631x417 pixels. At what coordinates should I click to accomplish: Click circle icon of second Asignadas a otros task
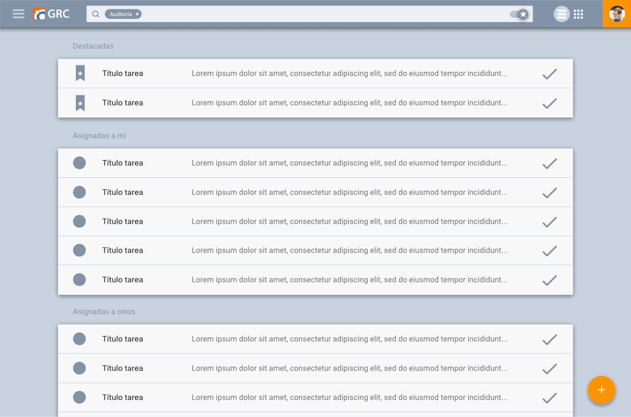79,368
